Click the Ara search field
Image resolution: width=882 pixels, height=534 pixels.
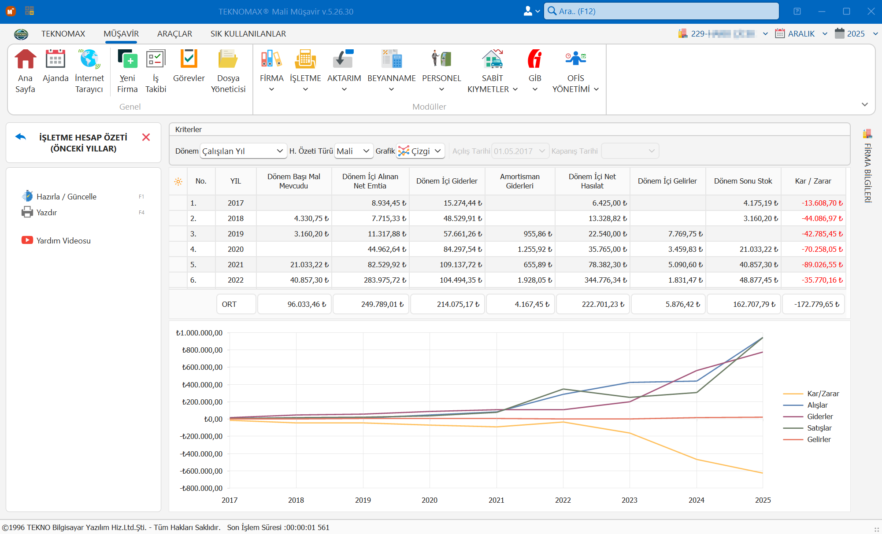(x=661, y=11)
